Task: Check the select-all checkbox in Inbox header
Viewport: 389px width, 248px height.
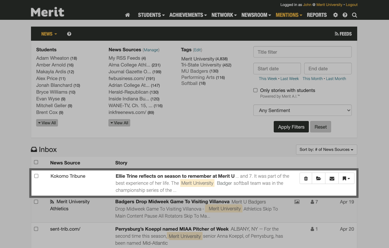Action: (36, 162)
